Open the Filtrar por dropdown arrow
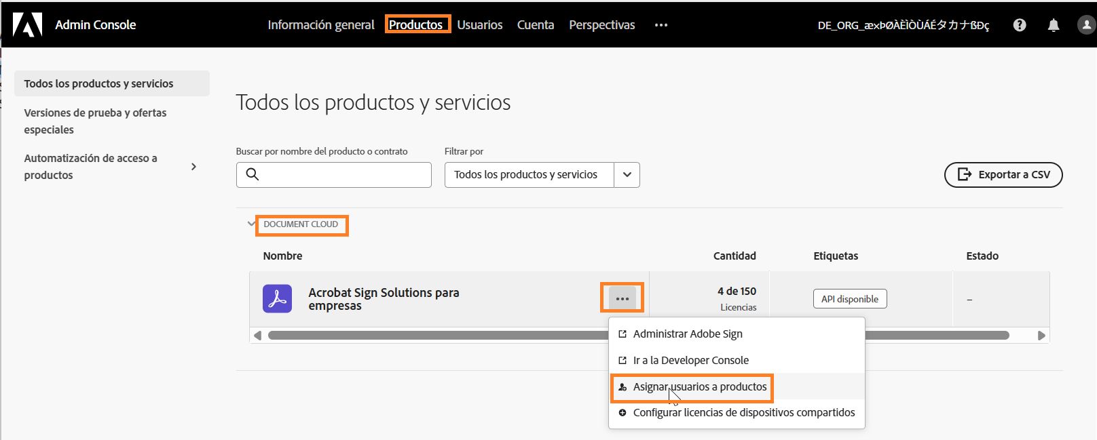 pyautogui.click(x=627, y=174)
